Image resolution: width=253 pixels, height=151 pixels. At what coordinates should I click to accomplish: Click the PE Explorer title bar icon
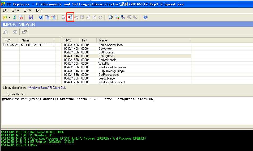pos(3,4)
